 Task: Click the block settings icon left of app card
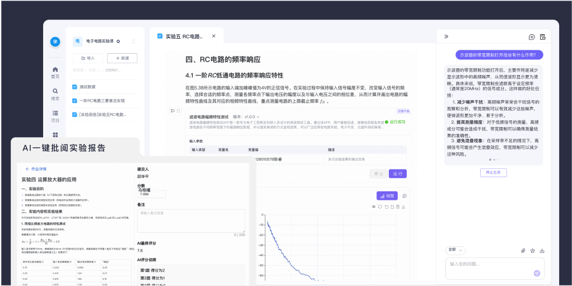point(172,110)
